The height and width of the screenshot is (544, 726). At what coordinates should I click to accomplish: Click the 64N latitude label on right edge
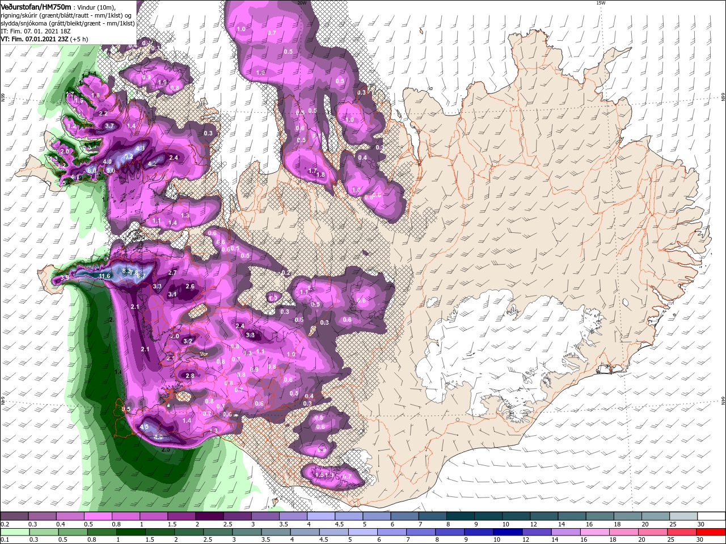[723, 401]
